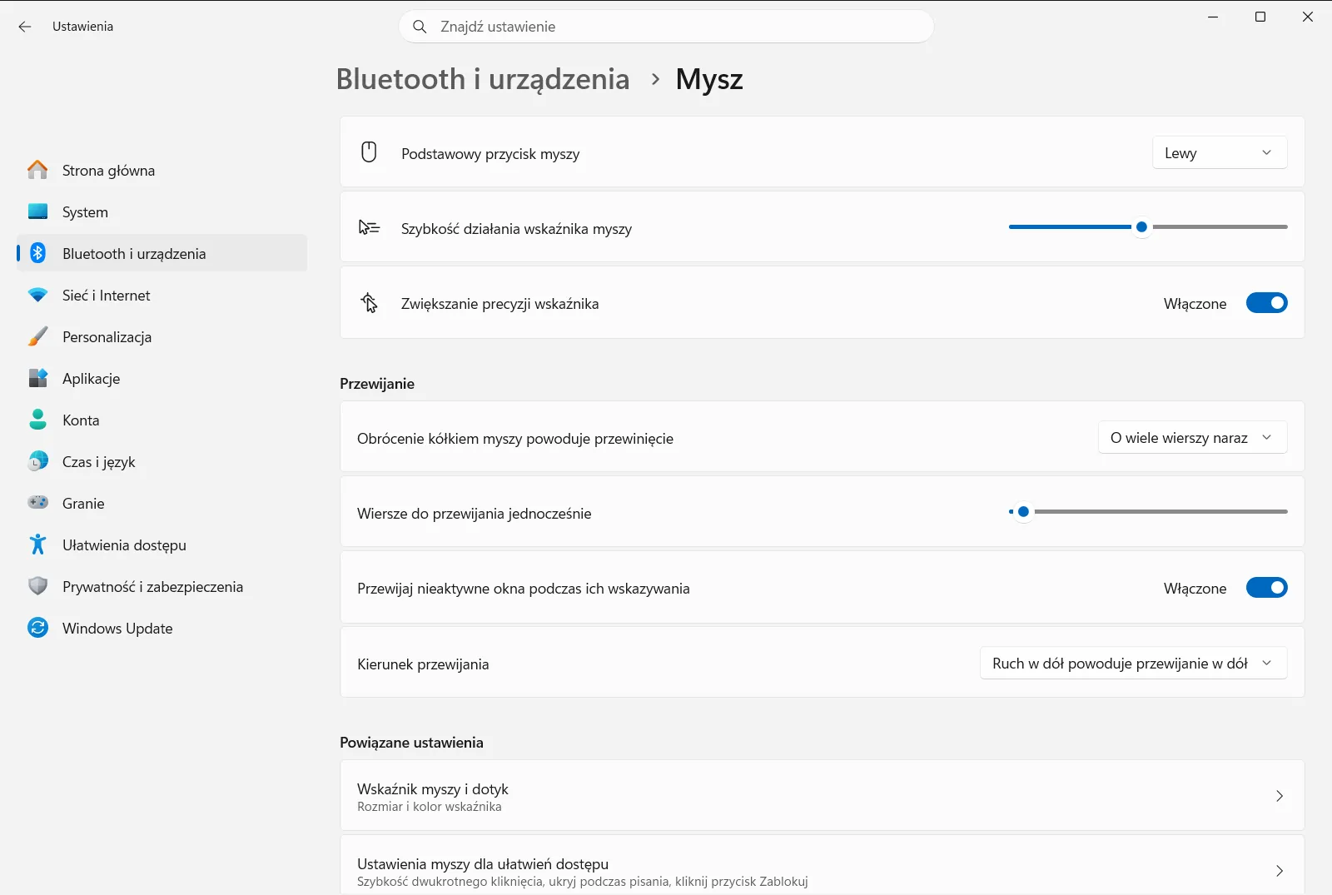Toggle Zwiększanie precyzji wskaźnika switch

(x=1266, y=303)
